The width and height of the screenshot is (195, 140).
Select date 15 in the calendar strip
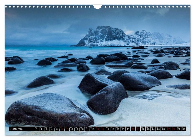pos(108,129)
